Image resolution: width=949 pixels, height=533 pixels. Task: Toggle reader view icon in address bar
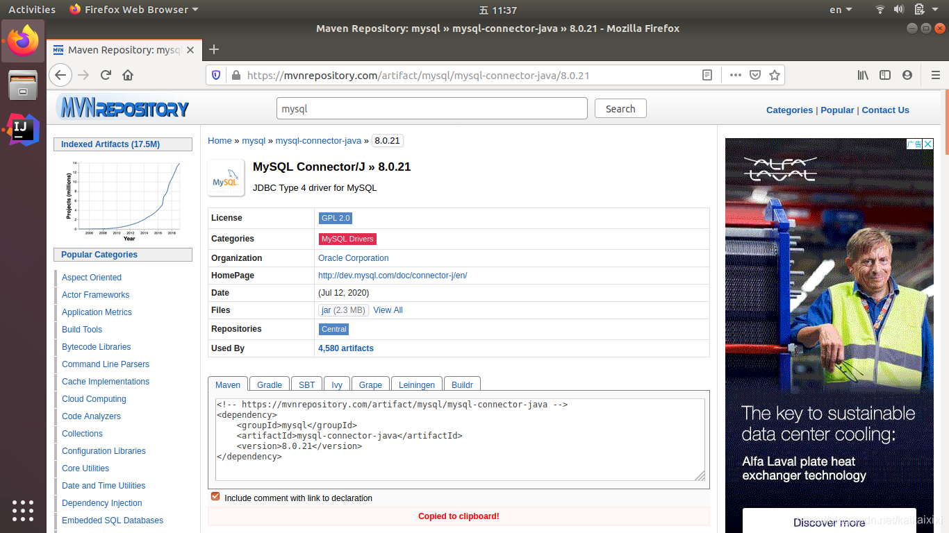coord(707,75)
